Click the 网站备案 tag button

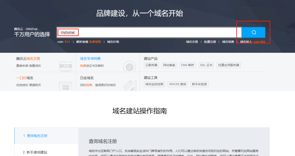tap(169, 65)
